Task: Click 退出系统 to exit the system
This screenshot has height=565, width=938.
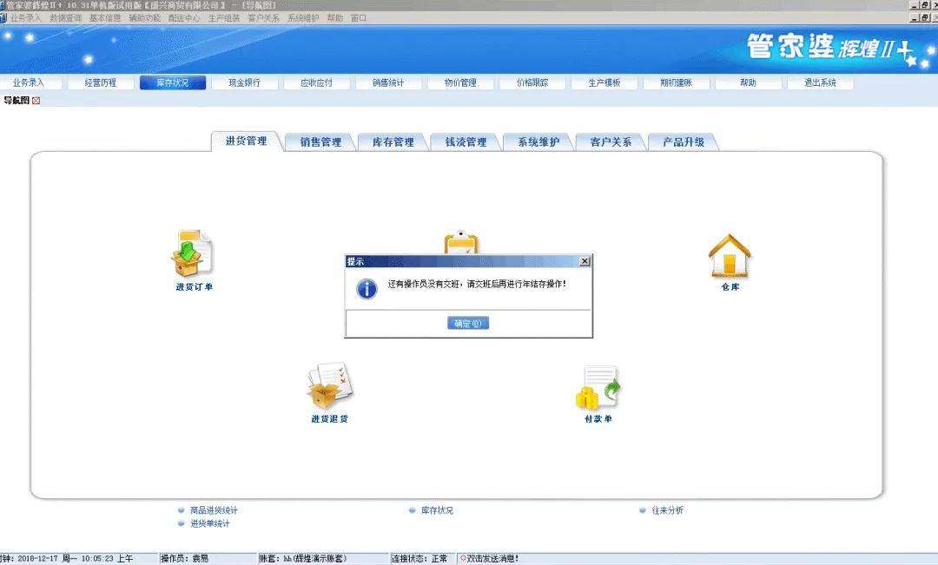Action: click(820, 82)
